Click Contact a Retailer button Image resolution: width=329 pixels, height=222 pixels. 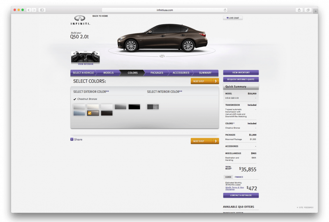click(x=241, y=195)
